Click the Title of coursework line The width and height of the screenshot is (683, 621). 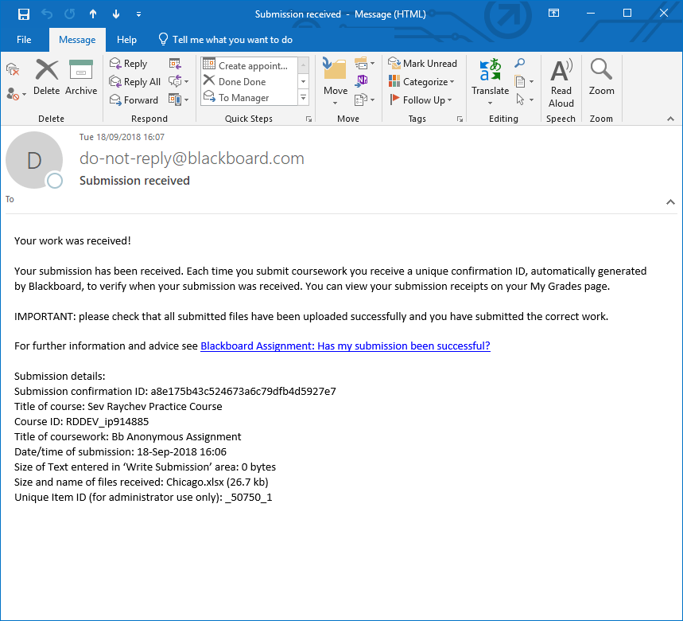click(x=128, y=436)
